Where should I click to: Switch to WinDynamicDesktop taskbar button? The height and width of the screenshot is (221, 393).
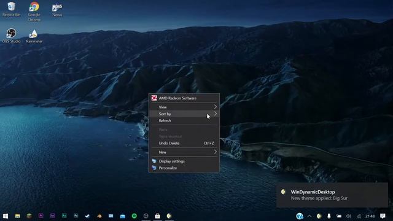pos(169,216)
